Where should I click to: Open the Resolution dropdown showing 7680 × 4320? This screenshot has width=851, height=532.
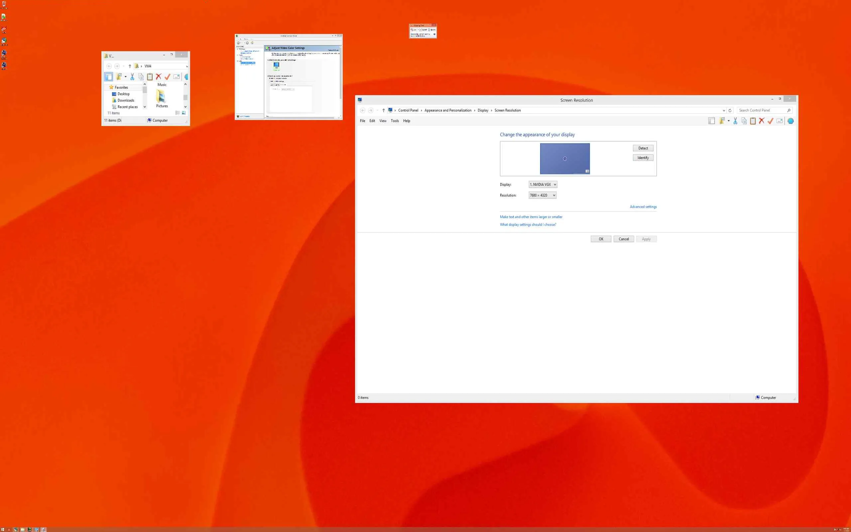(542, 195)
